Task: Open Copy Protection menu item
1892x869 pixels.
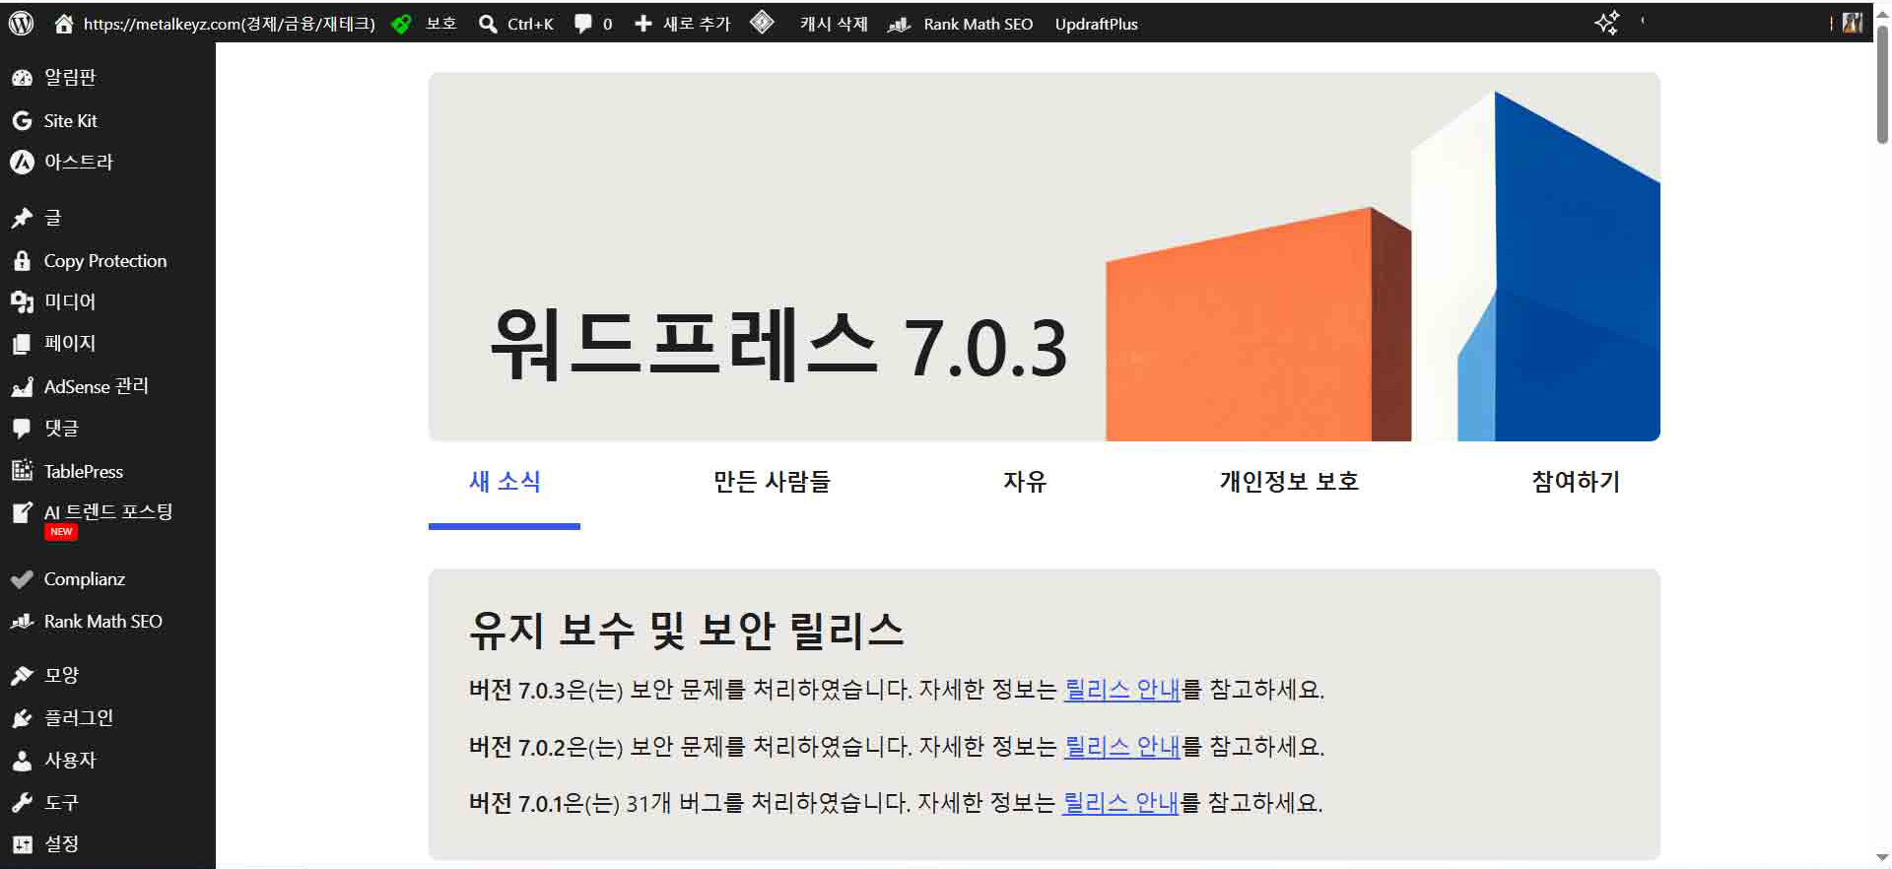Action: [x=107, y=261]
